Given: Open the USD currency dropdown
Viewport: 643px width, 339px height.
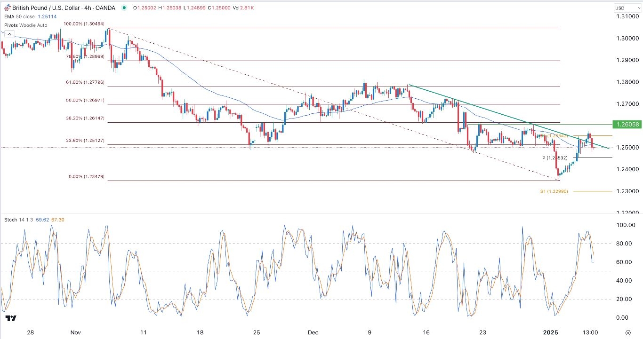Looking at the screenshot, I should pyautogui.click(x=627, y=8).
